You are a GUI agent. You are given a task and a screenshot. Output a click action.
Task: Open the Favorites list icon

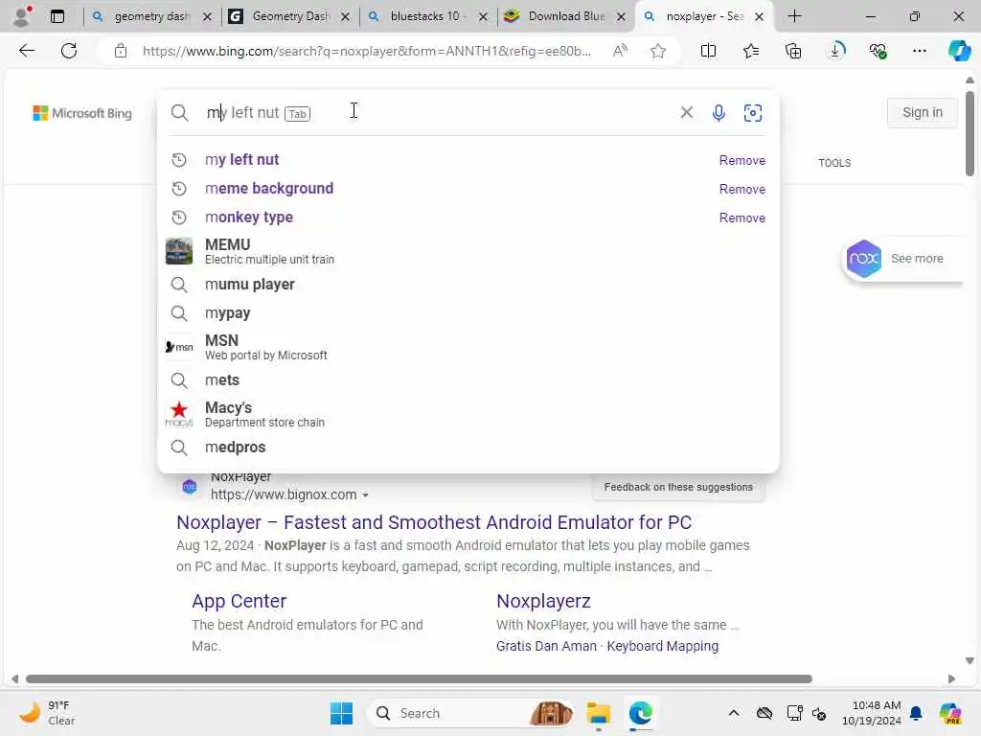tap(751, 51)
